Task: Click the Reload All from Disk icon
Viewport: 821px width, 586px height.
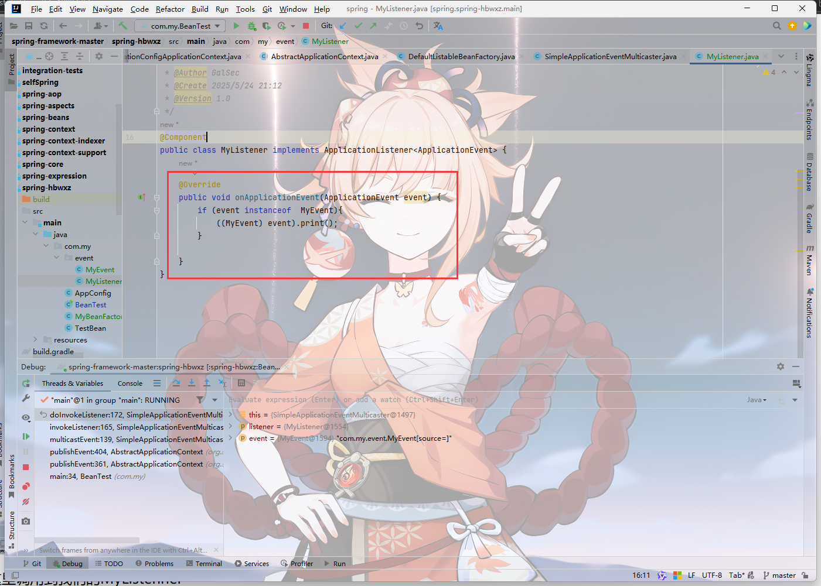Action: (44, 26)
